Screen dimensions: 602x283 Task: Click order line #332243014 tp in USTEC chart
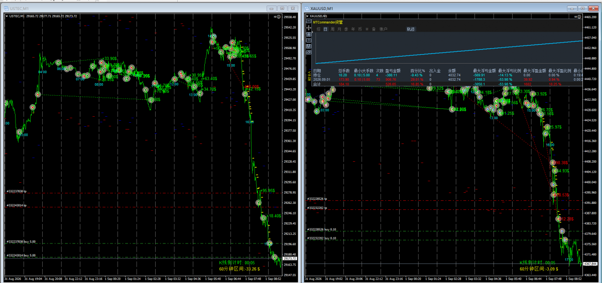16,205
